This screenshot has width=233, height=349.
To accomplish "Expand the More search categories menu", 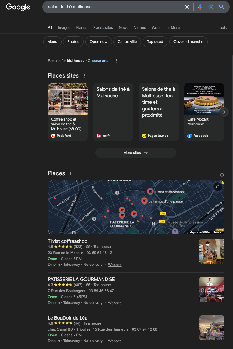I will tap(173, 28).
